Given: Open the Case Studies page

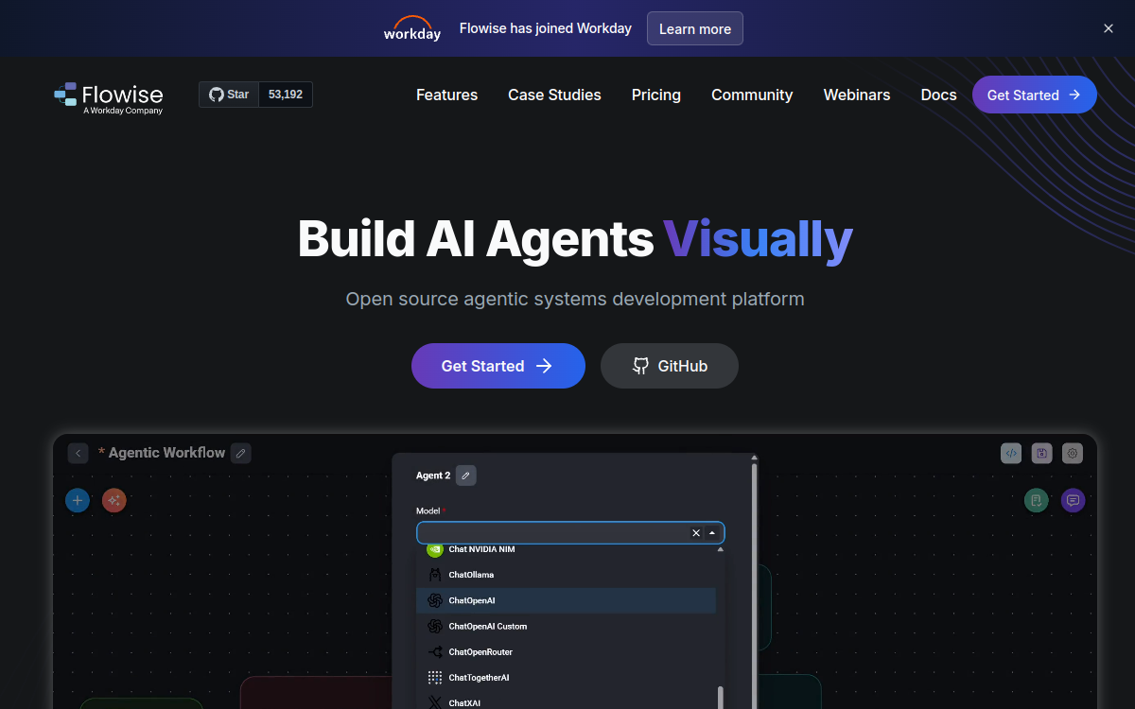Looking at the screenshot, I should pos(554,95).
